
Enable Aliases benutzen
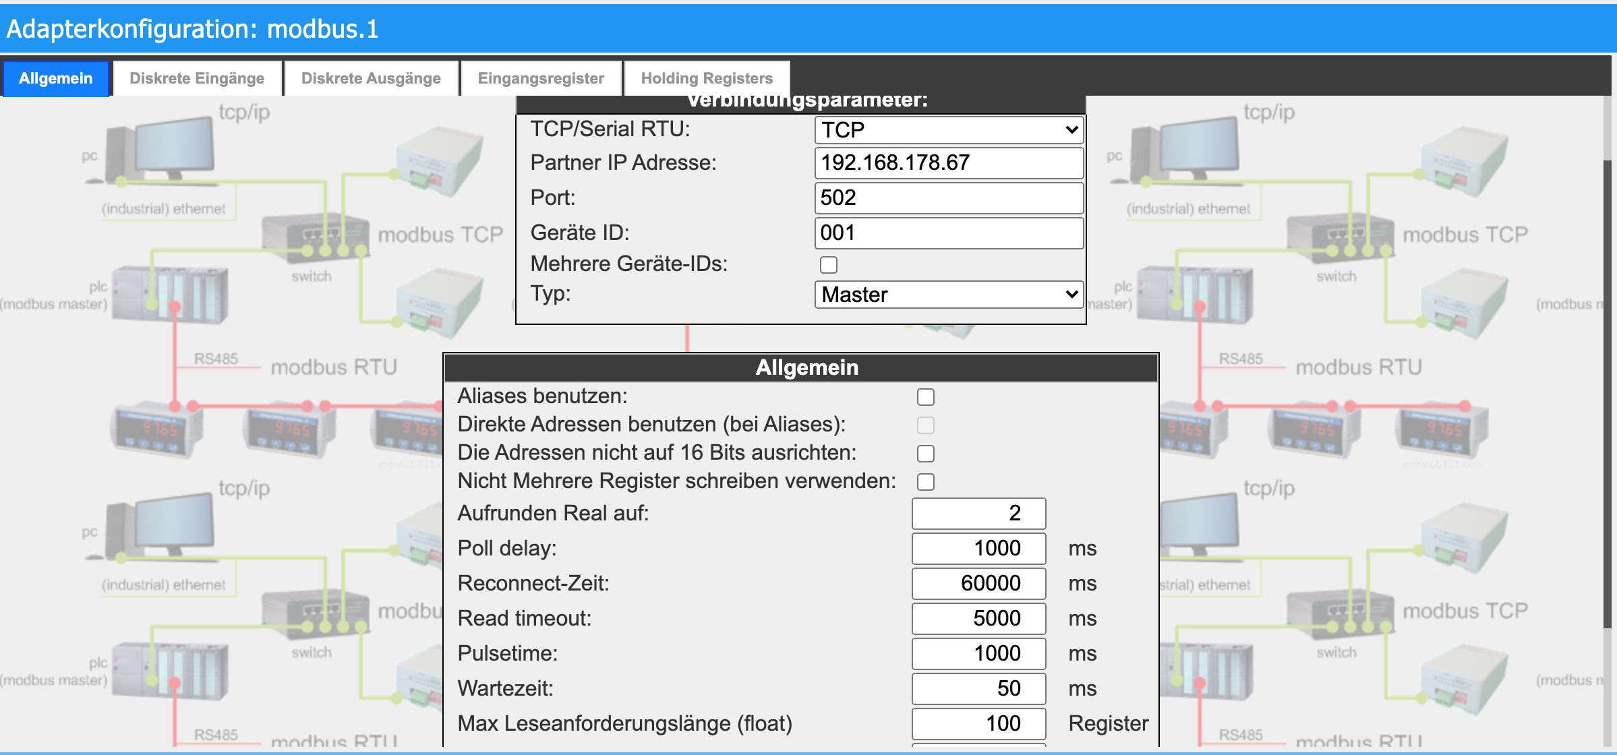click(x=927, y=397)
